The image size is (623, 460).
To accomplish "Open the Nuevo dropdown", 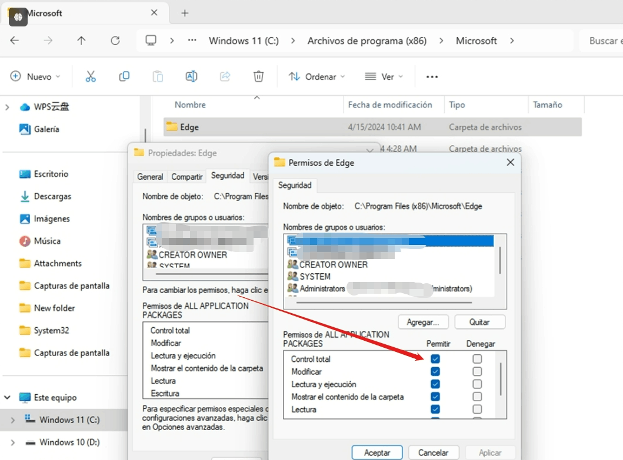I will point(35,76).
